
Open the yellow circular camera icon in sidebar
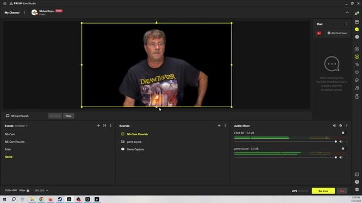pos(357,56)
